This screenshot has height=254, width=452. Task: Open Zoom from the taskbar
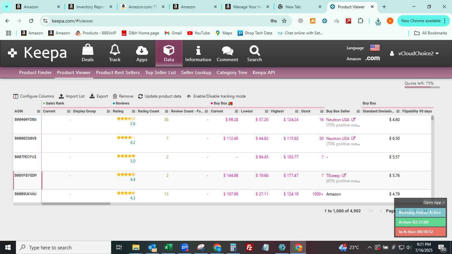(185, 247)
